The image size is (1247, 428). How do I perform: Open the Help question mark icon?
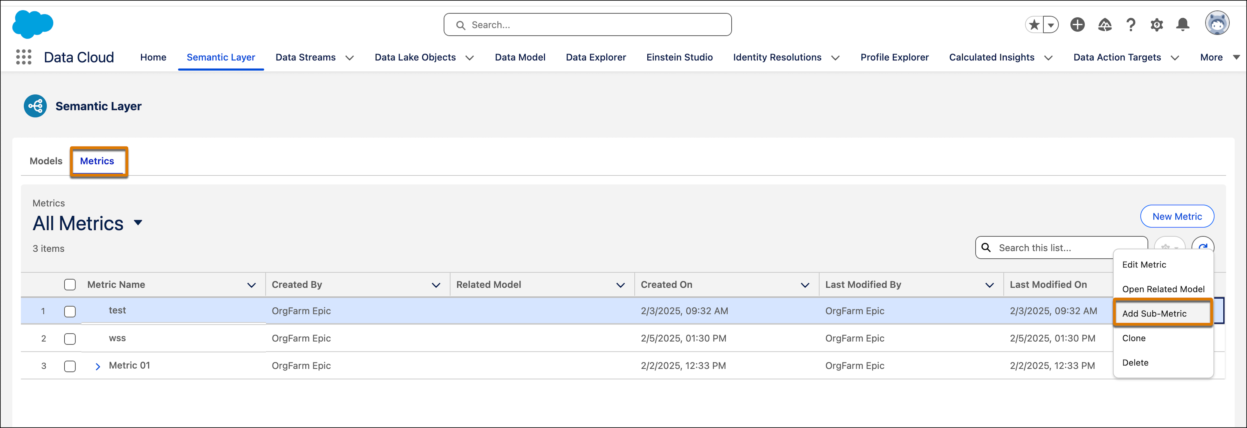coord(1131,25)
